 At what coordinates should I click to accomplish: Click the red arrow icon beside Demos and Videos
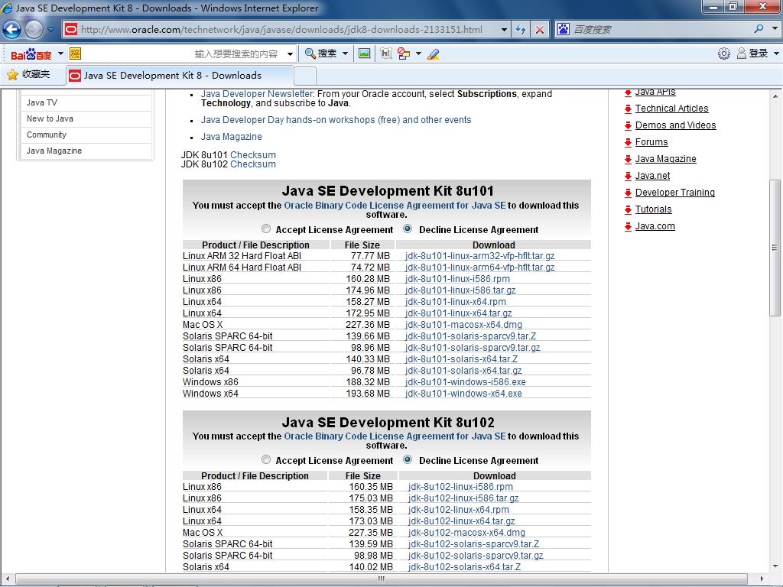(x=629, y=126)
